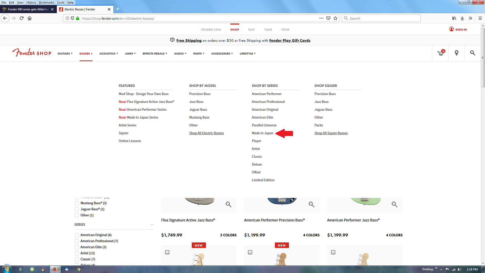Check the Other model filter checkbox

tap(77, 215)
